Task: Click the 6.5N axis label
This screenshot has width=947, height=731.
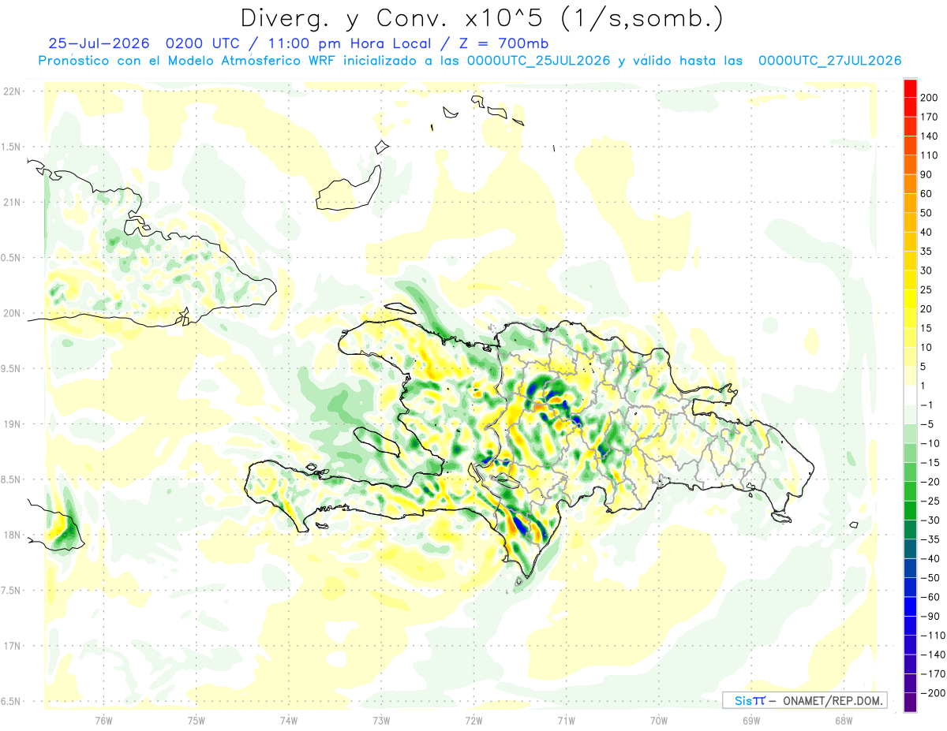Action: coord(12,701)
